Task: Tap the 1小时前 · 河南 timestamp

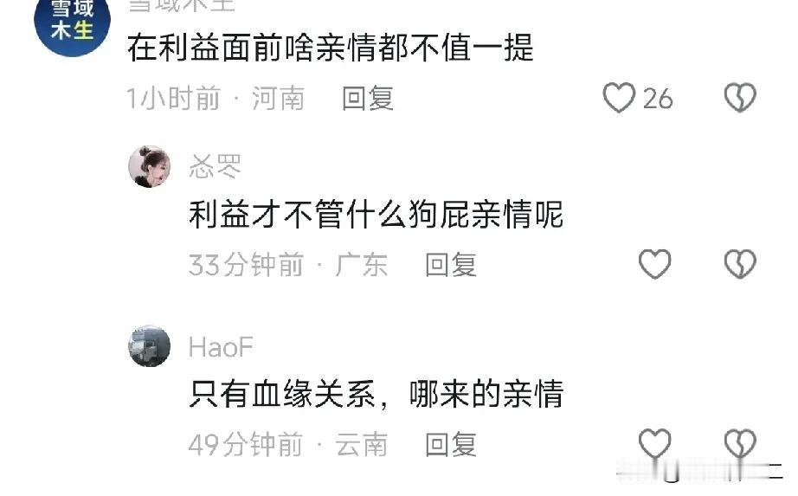Action: tap(216, 98)
